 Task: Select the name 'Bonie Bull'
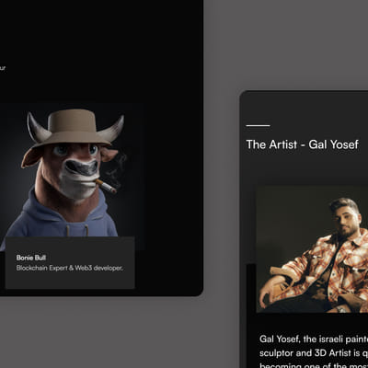[31, 258]
